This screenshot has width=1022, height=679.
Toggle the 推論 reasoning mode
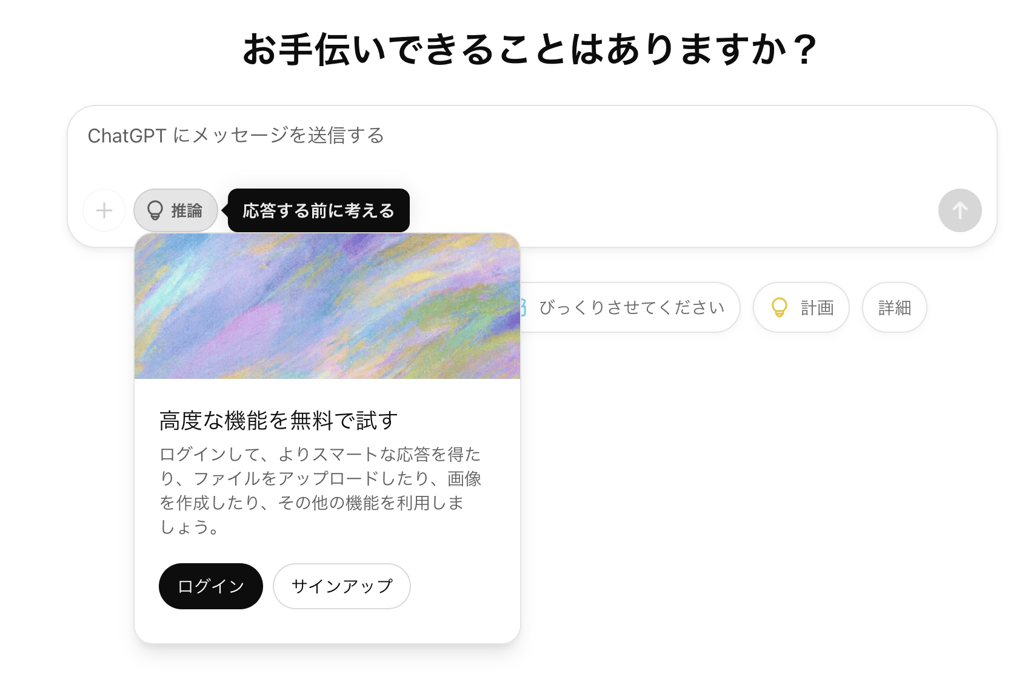[x=176, y=210]
